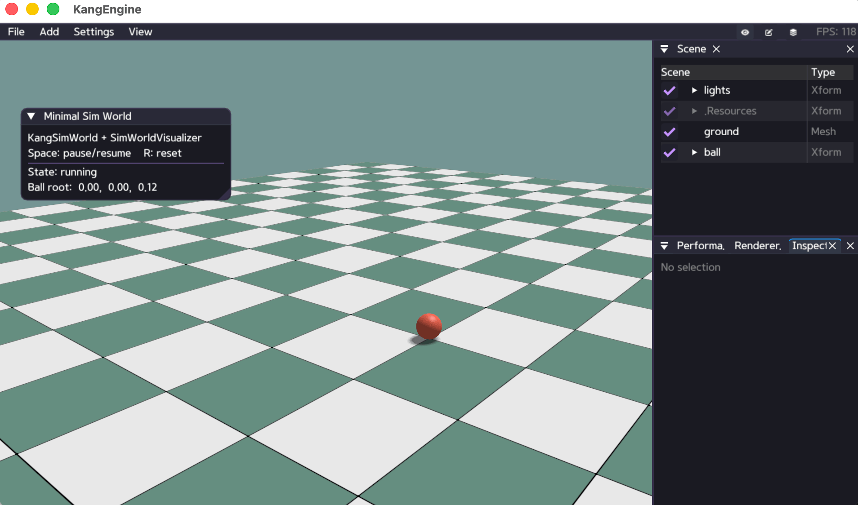Expand the lights tree node
The width and height of the screenshot is (858, 505).
pyautogui.click(x=694, y=90)
